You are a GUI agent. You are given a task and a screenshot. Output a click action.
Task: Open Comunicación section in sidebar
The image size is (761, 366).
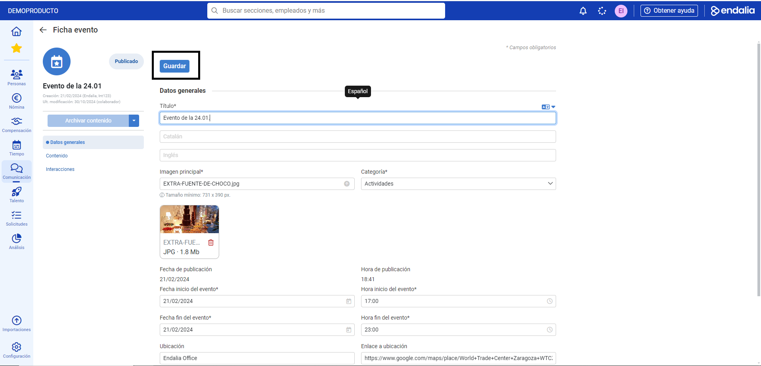click(x=17, y=171)
